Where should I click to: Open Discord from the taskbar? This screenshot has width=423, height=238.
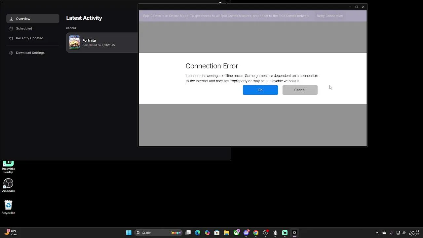point(246,233)
